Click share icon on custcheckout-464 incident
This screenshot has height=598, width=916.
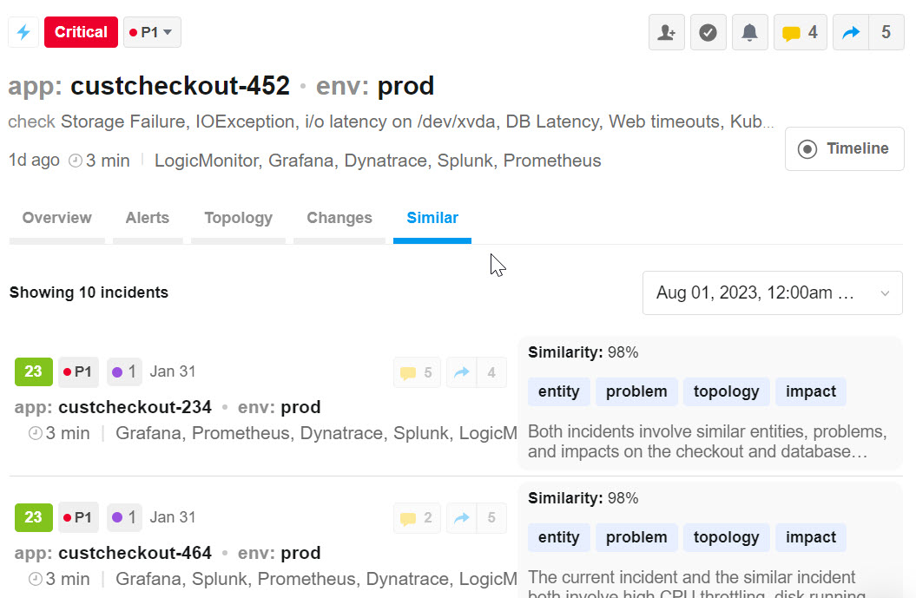pyautogui.click(x=477, y=518)
